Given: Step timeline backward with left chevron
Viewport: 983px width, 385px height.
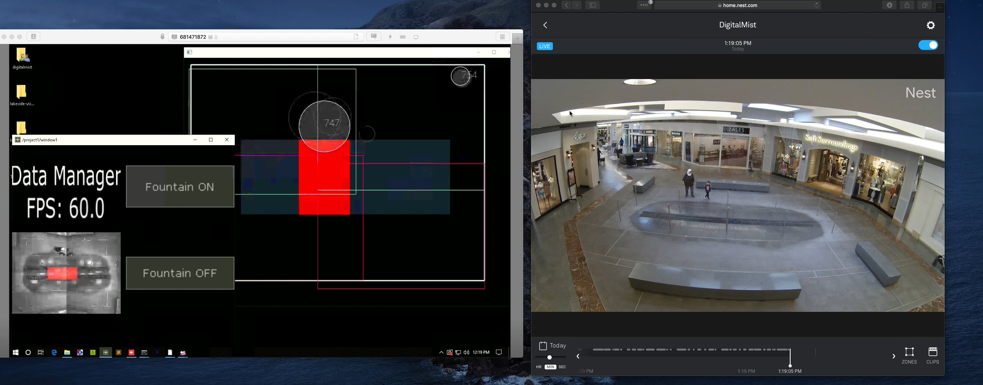Looking at the screenshot, I should pos(578,356).
